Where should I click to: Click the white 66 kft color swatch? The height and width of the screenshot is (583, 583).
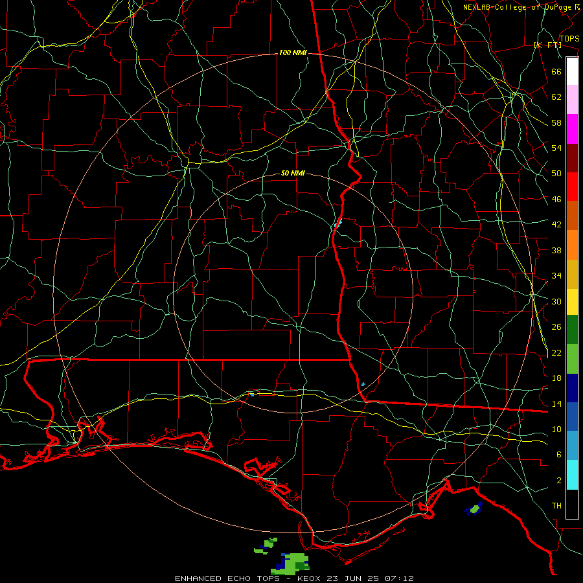pos(572,71)
